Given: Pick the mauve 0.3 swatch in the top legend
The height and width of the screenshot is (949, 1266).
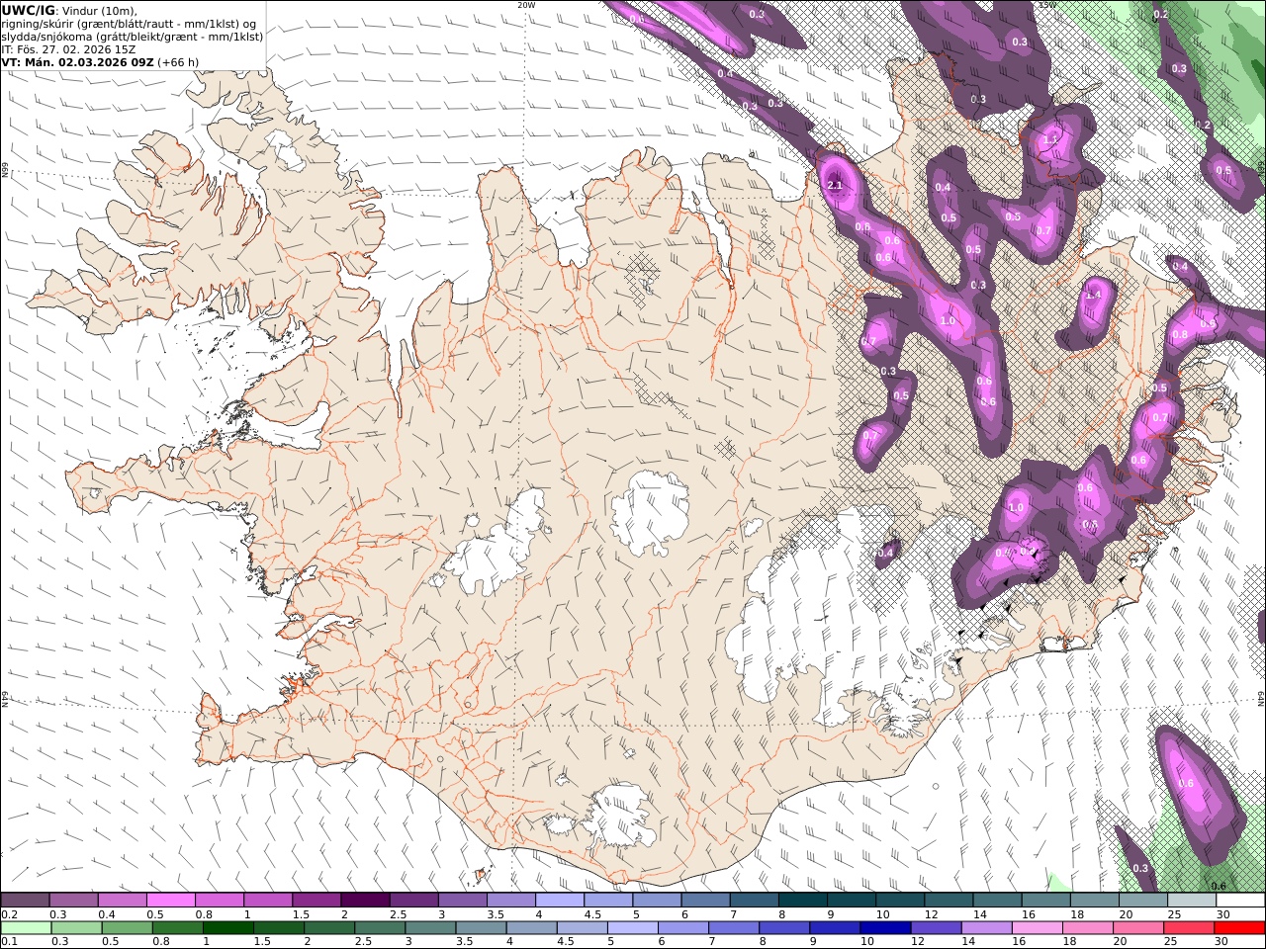Looking at the screenshot, I should pos(73,901).
